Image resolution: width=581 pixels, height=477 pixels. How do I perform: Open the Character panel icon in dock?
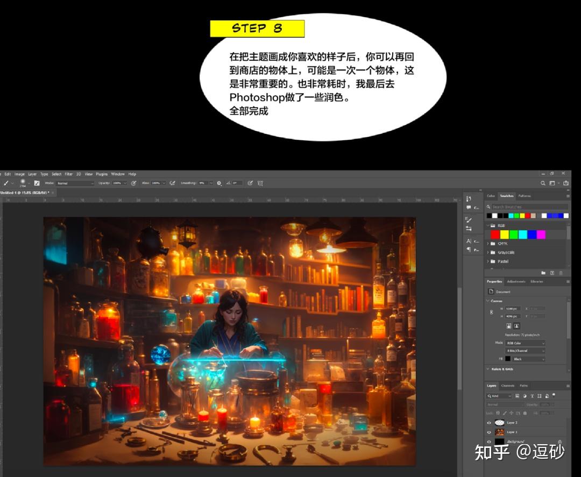(x=469, y=241)
